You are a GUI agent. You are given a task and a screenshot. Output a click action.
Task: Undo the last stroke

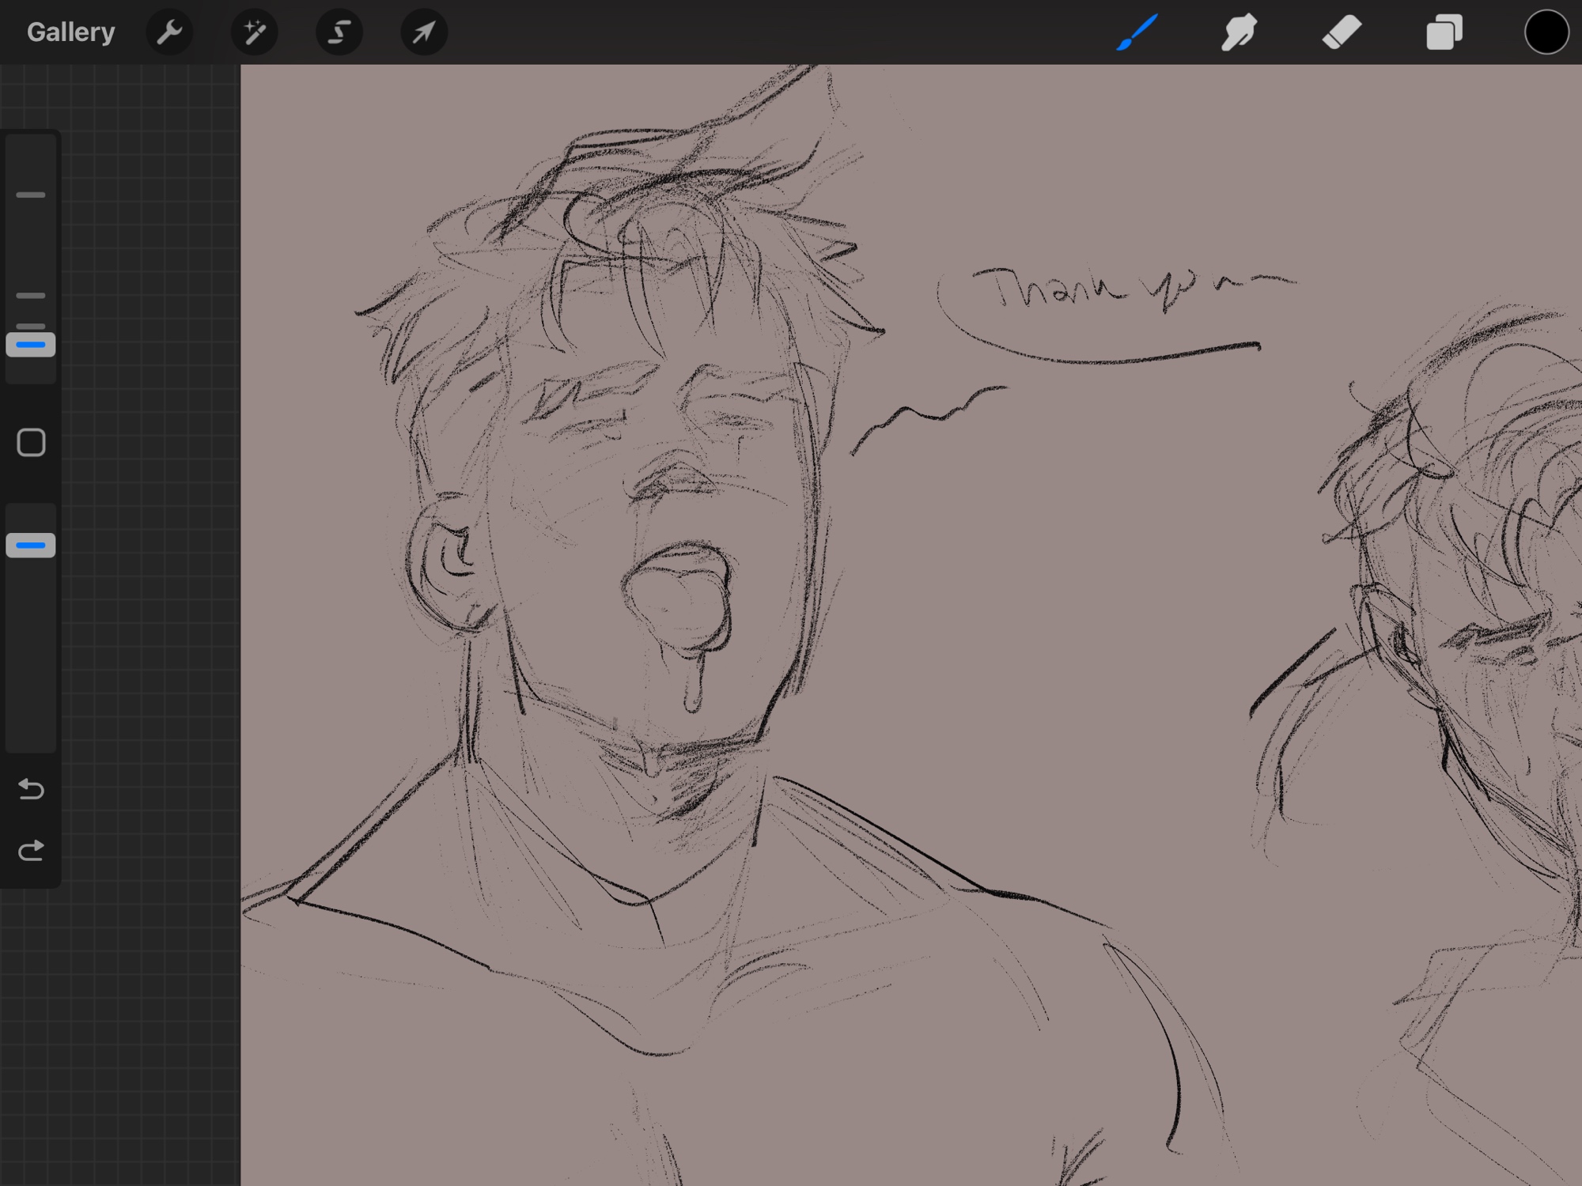pyautogui.click(x=31, y=789)
